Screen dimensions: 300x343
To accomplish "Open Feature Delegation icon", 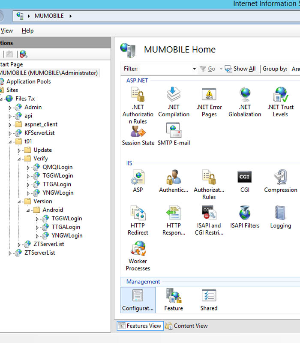I will pos(174,300).
